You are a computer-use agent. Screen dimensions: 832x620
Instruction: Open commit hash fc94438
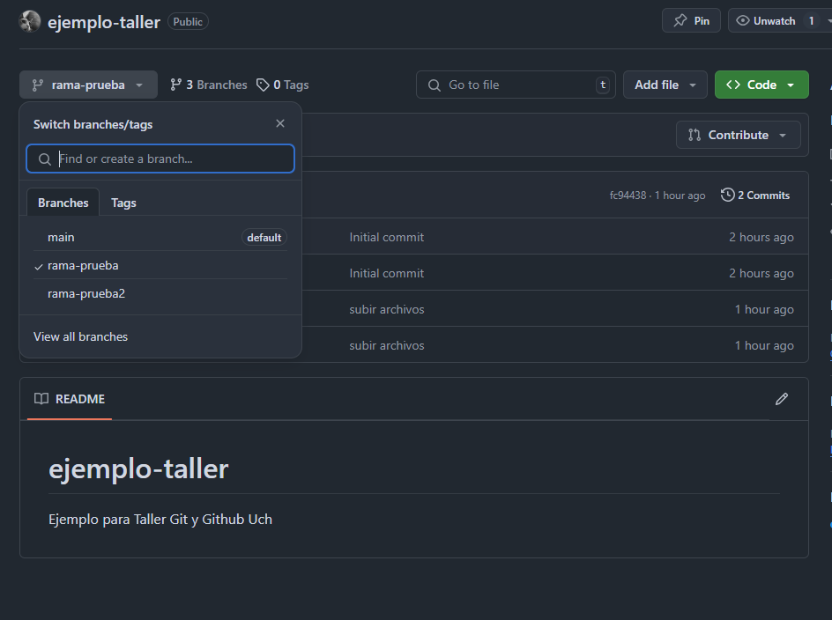(x=628, y=196)
